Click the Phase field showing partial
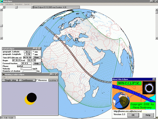Image resolution: width=158 pixels, height=119 pixels. tap(24, 66)
